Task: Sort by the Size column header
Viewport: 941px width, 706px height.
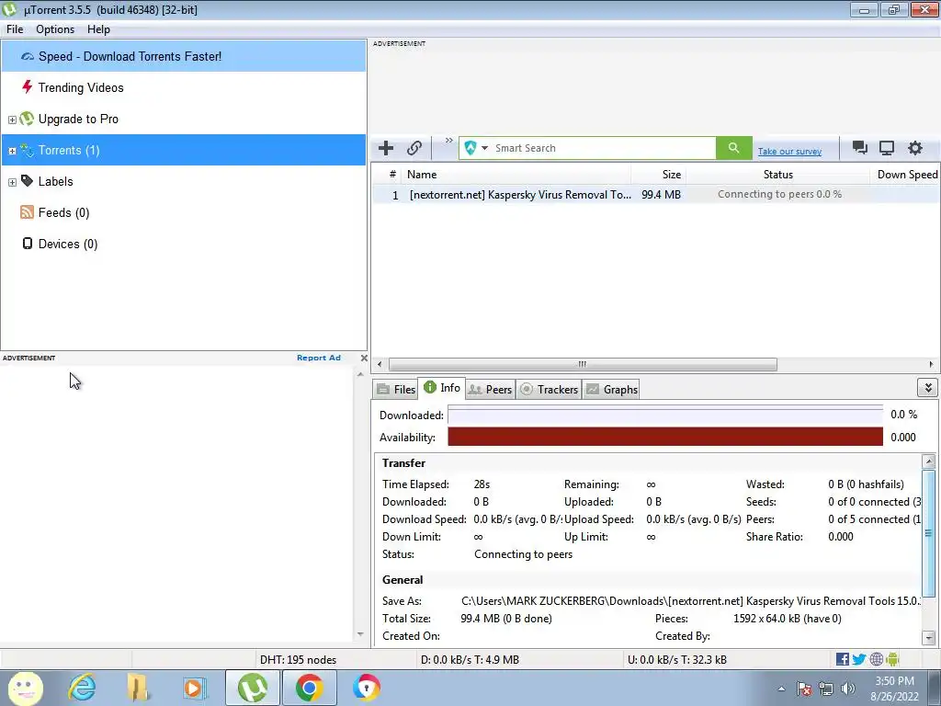Action: click(659, 174)
